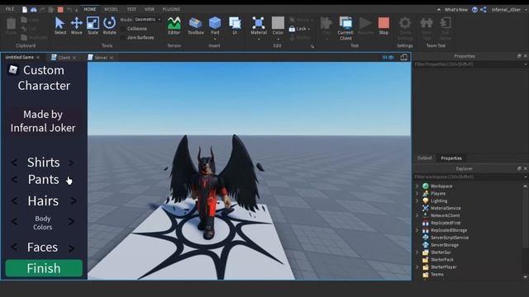Click next arrow beside Hairs

pos(74,201)
